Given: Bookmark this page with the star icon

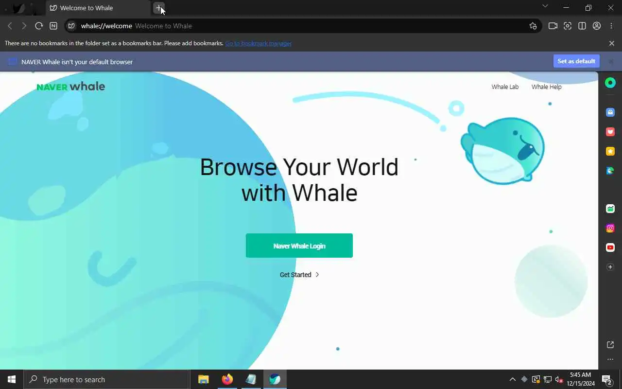Looking at the screenshot, I should click(533, 26).
